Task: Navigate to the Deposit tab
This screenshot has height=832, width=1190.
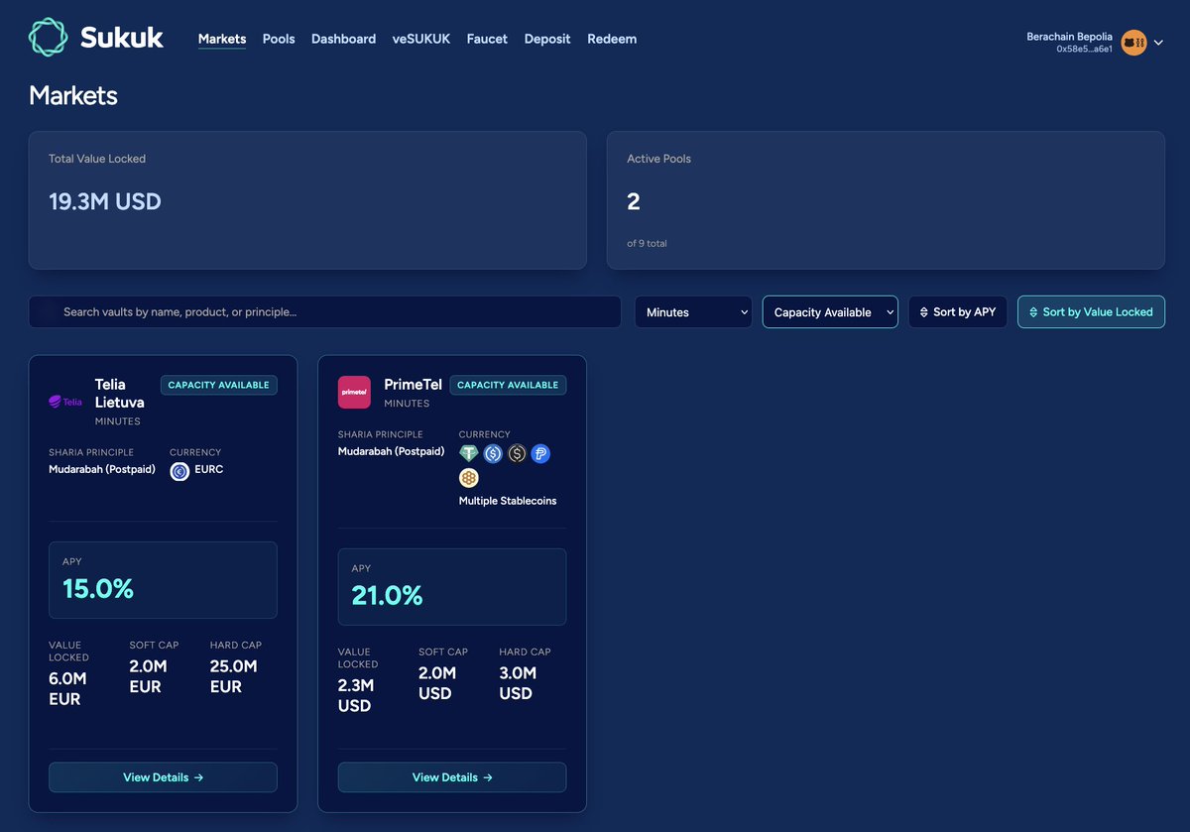Action: [x=547, y=39]
